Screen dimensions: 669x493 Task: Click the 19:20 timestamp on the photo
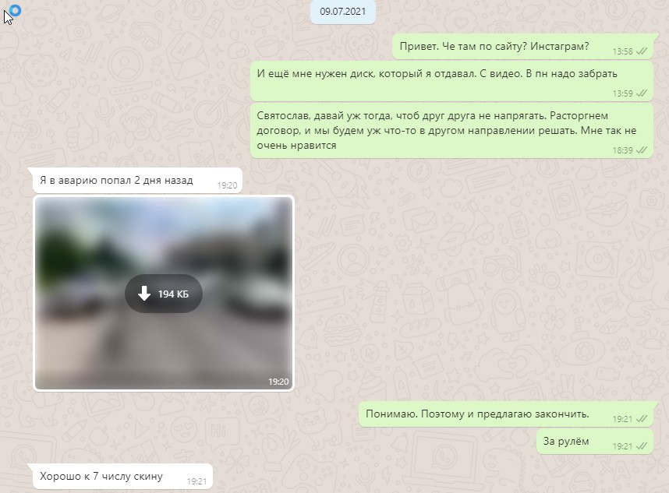coord(278,382)
